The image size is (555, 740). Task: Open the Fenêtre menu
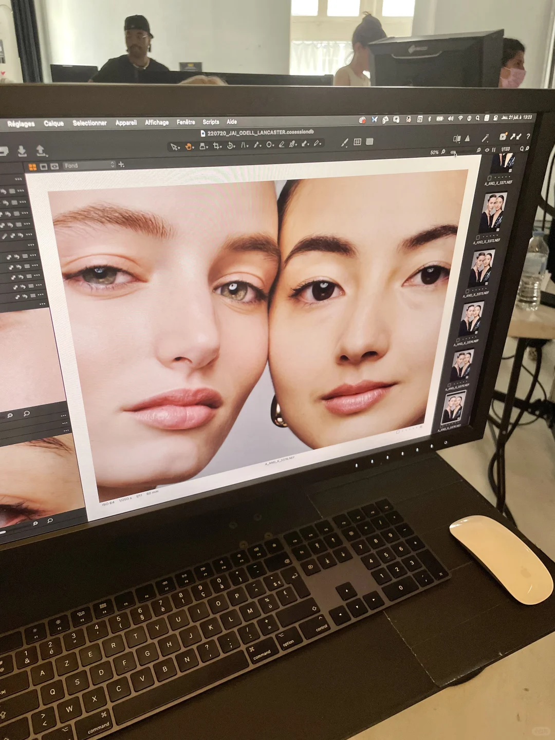[186, 122]
